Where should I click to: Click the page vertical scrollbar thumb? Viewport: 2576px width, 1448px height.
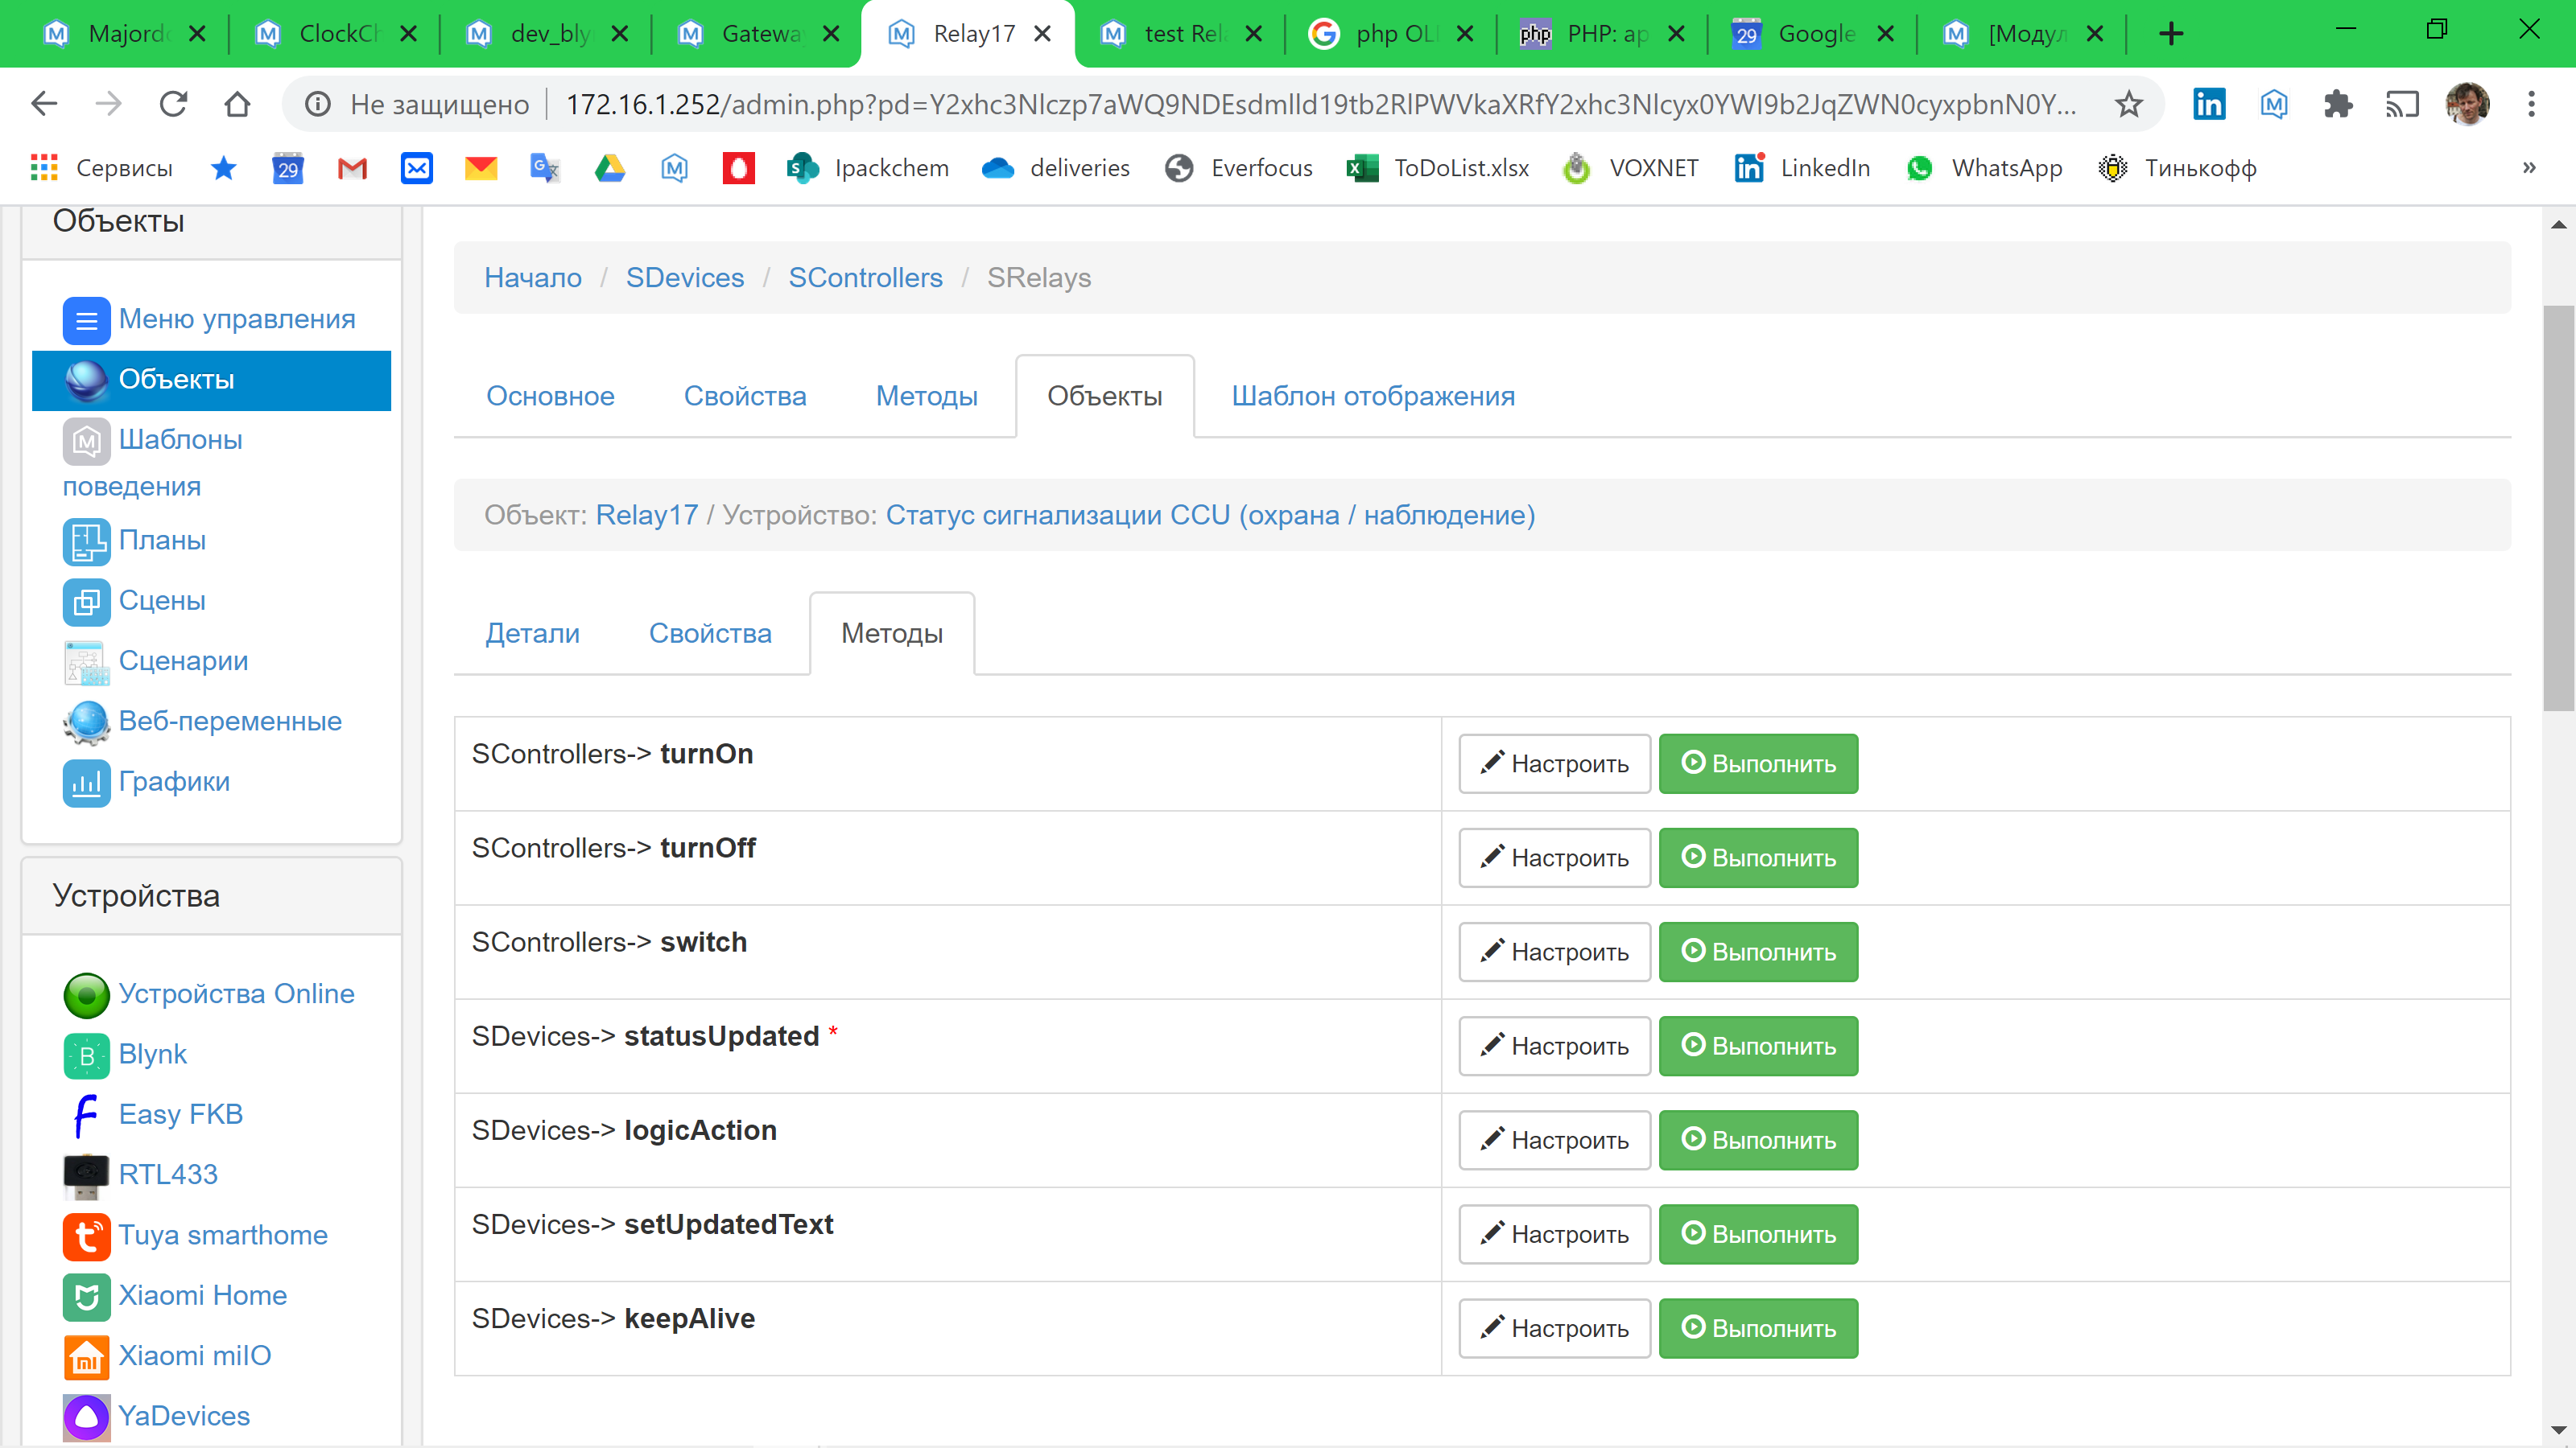pyautogui.click(x=2558, y=508)
